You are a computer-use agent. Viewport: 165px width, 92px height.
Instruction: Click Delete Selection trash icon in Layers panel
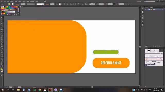[x=162, y=46]
